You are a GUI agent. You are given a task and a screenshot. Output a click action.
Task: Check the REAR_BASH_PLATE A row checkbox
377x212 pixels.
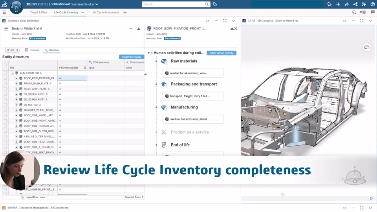pyautogui.click(x=5, y=89)
